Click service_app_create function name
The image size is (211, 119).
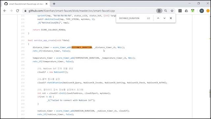click(45, 40)
